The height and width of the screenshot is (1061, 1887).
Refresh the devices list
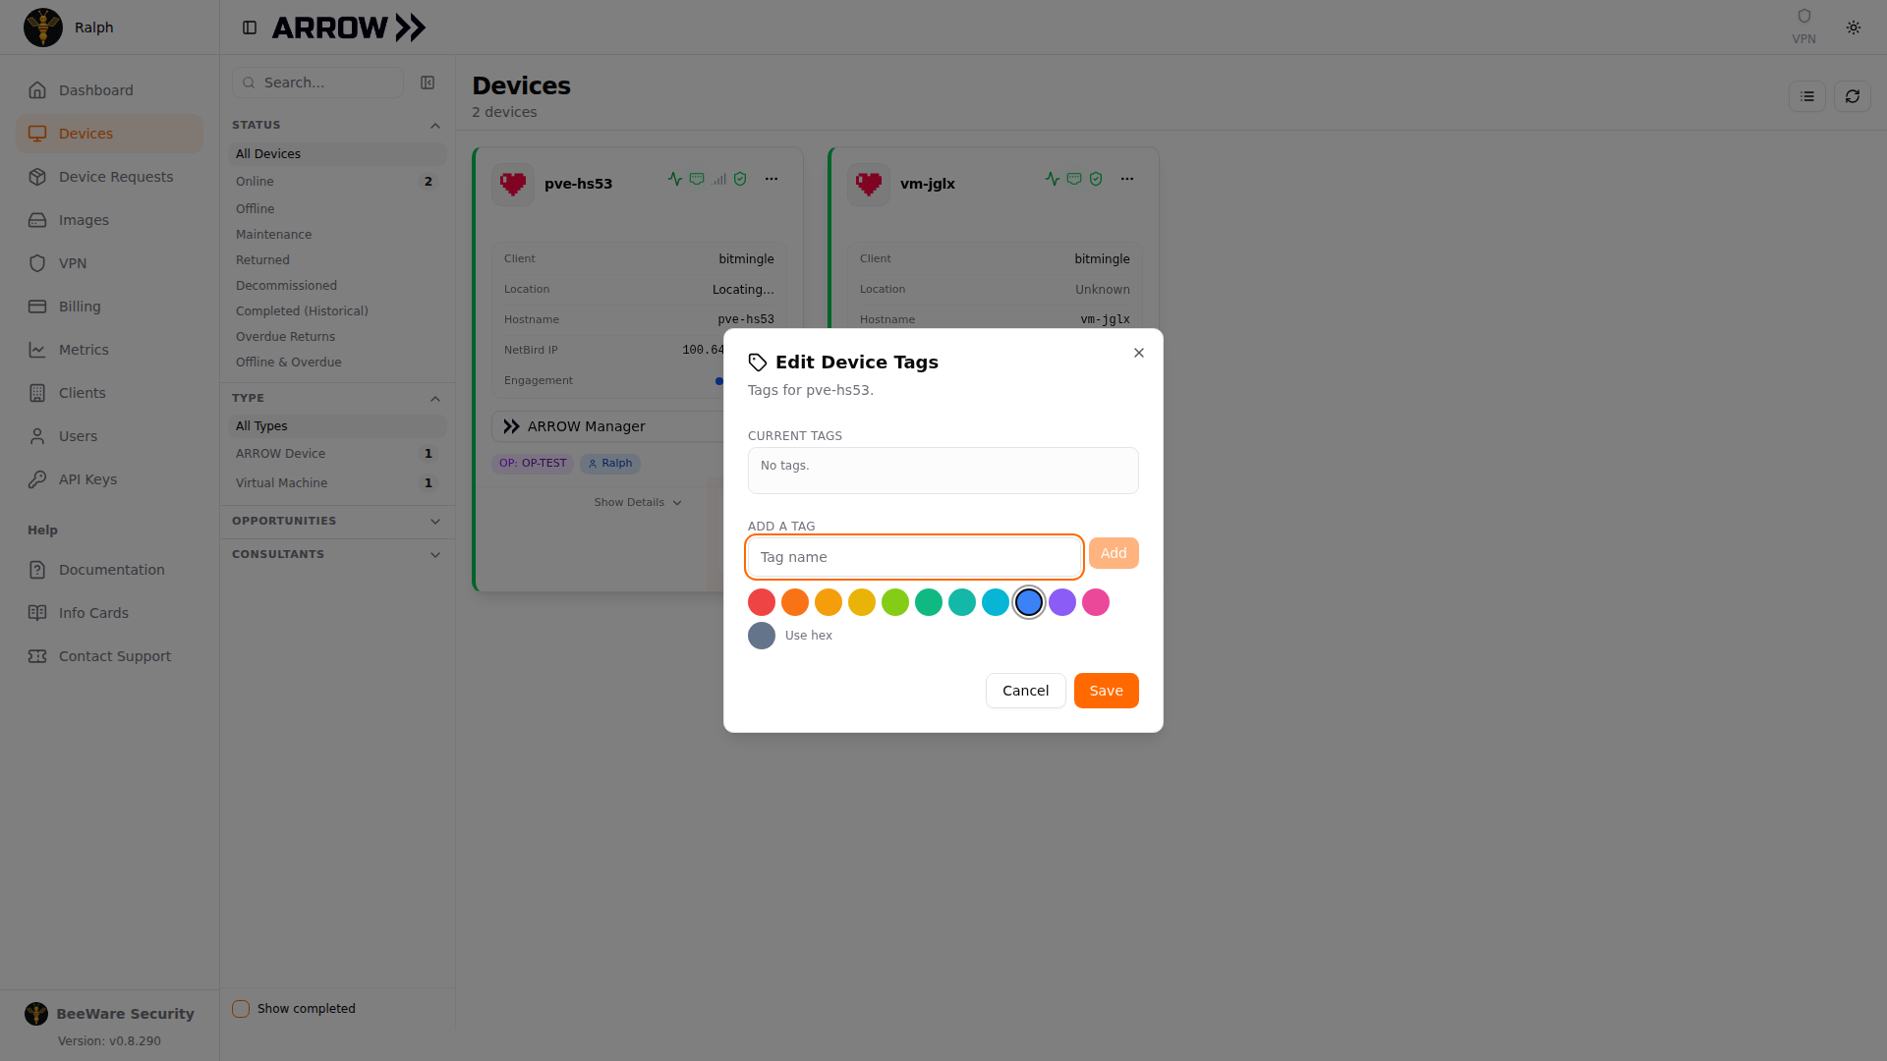[1852, 96]
